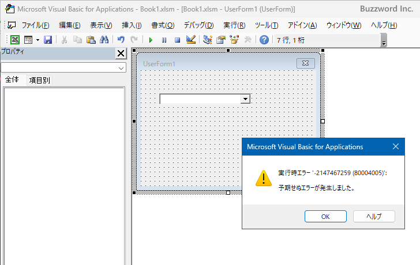Viewport: 420px width, 265px height.
Task: Open the 挿入(I) menu
Action: (132, 25)
